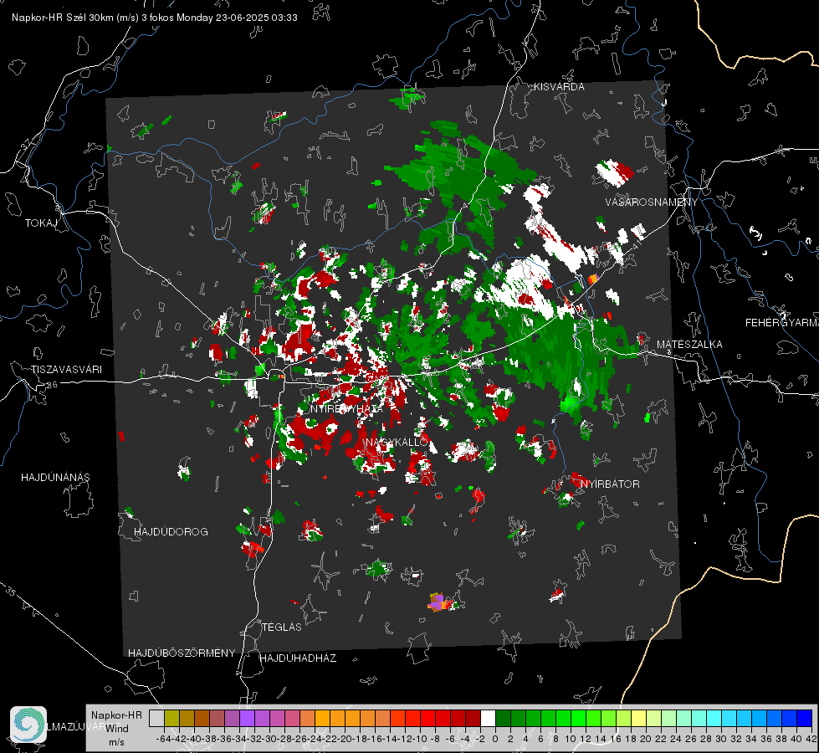The image size is (819, 753).
Task: Pick the olive swatch next to the gray one
Action: point(171,718)
